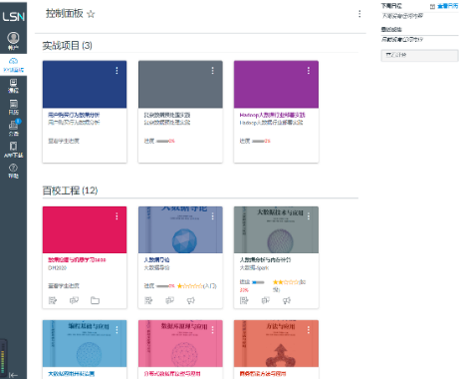461x379 pixels.
Task: Toggle the favorite star next to 控制面板
Action: (x=91, y=14)
